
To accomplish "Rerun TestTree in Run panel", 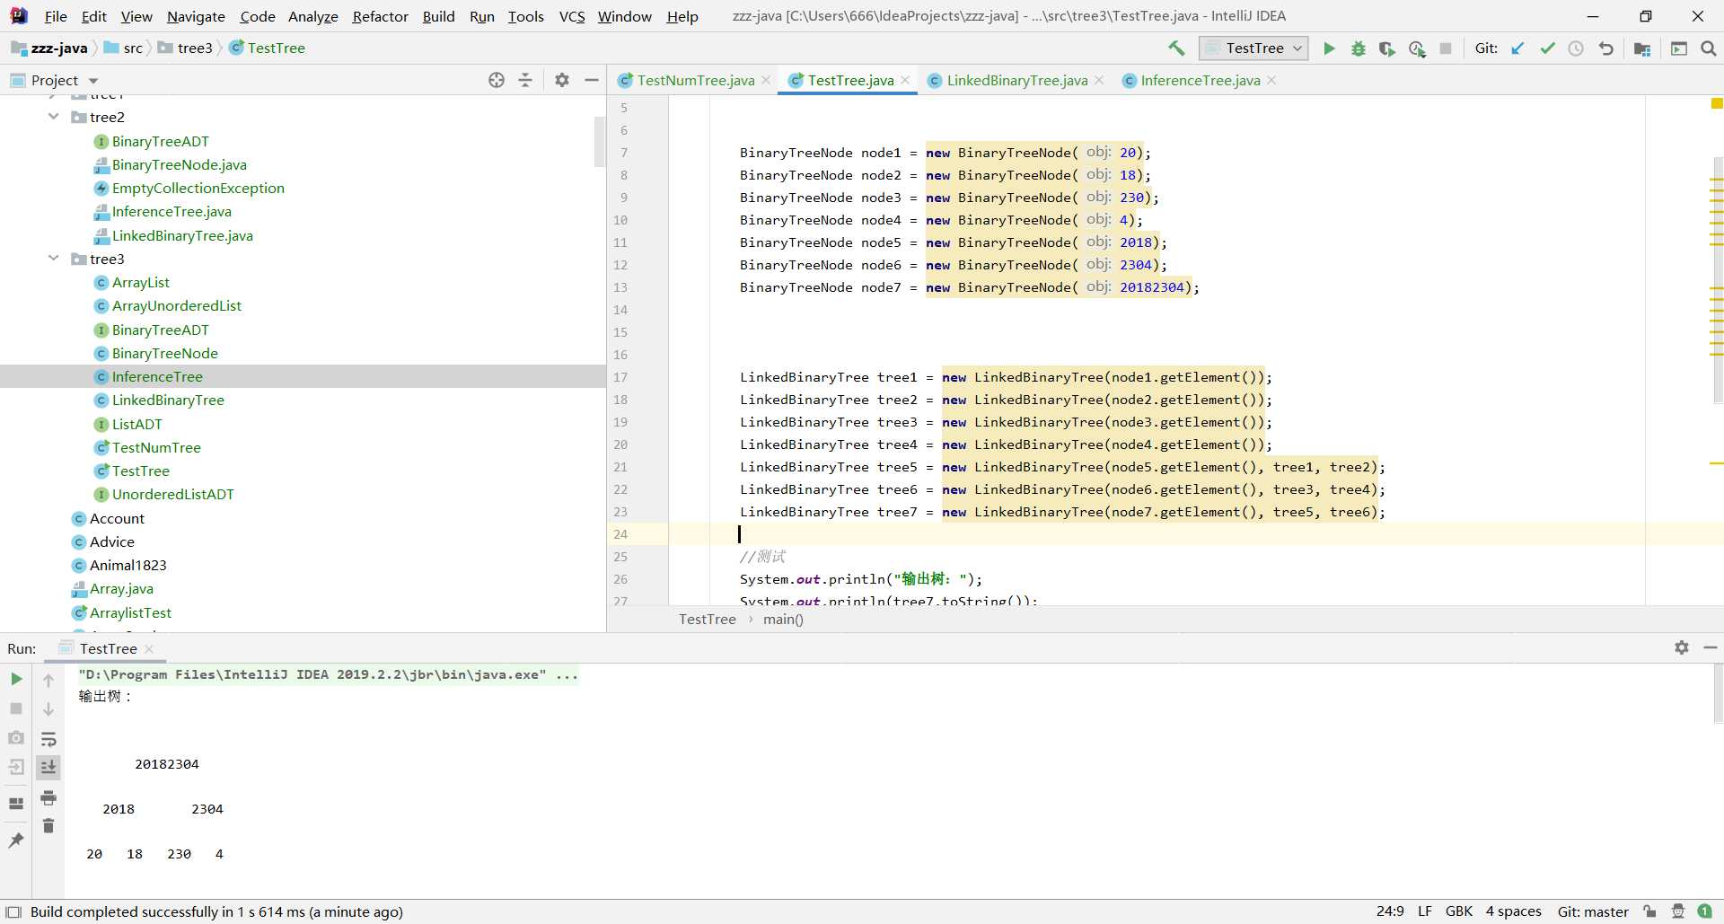I will tap(16, 679).
